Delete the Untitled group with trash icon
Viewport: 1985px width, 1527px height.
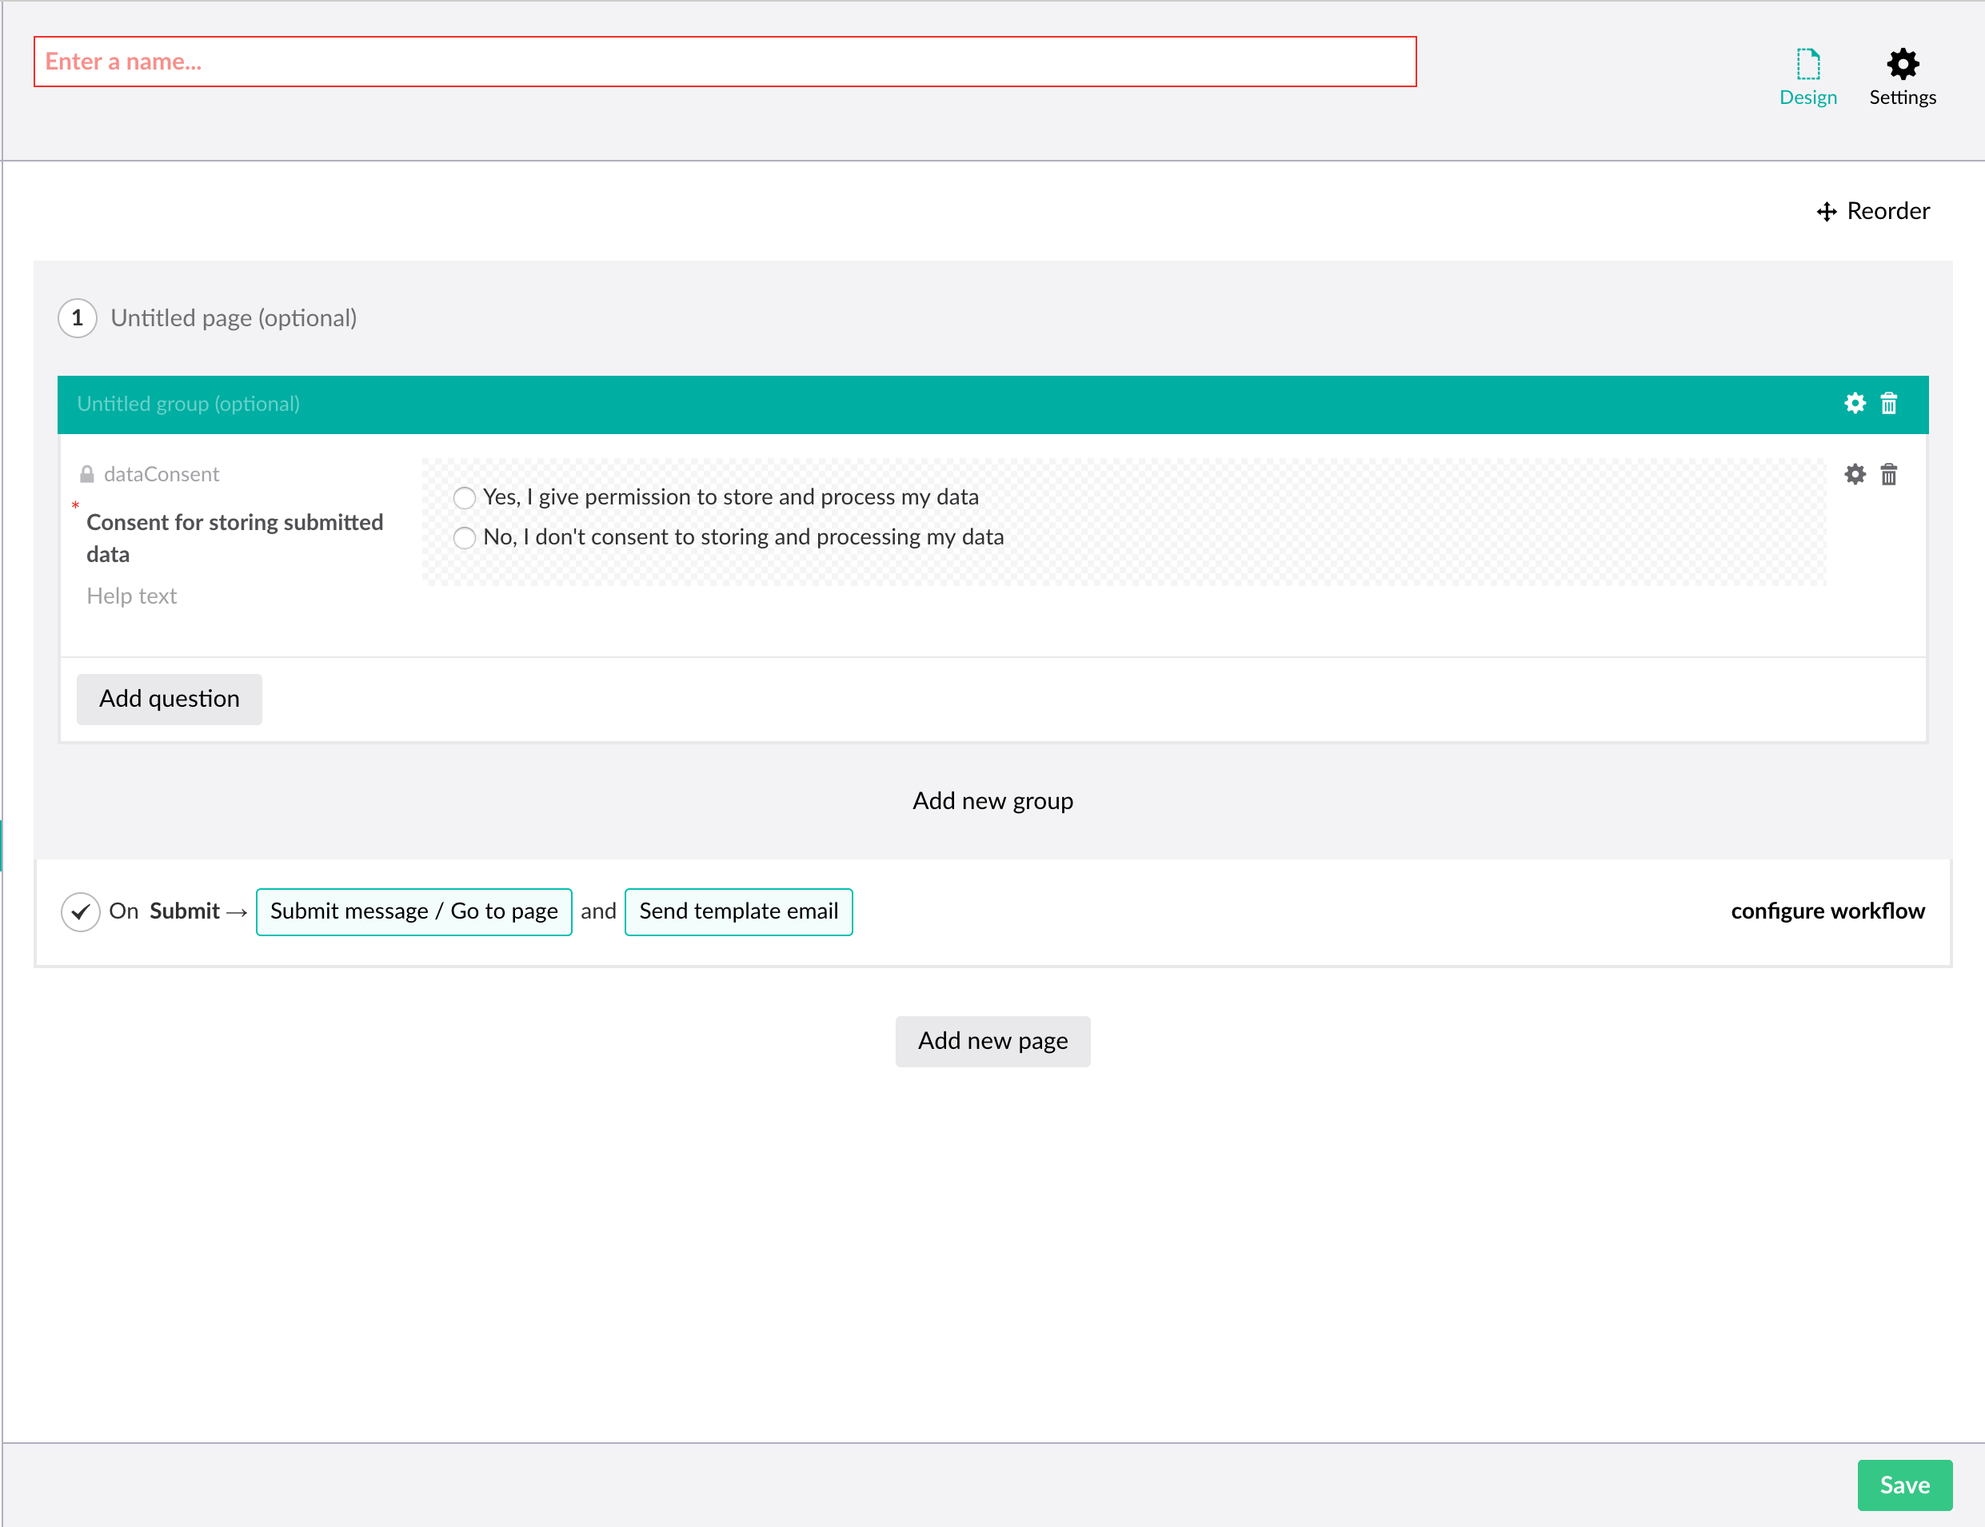coord(1889,403)
